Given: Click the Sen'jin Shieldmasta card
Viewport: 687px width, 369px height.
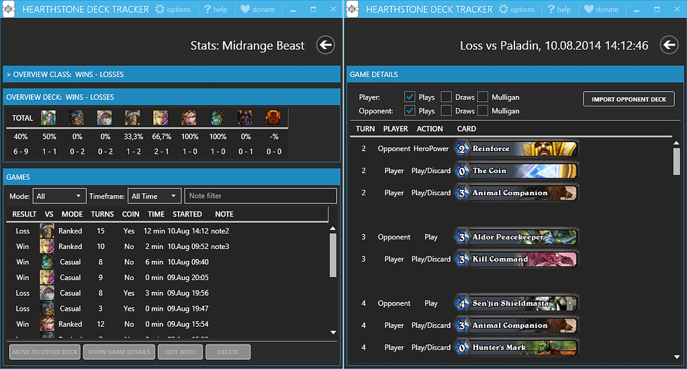Looking at the screenshot, I should (516, 303).
